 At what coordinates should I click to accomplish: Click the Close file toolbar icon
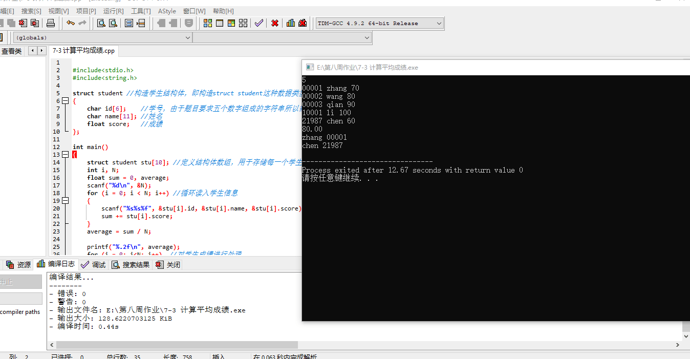pos(23,23)
